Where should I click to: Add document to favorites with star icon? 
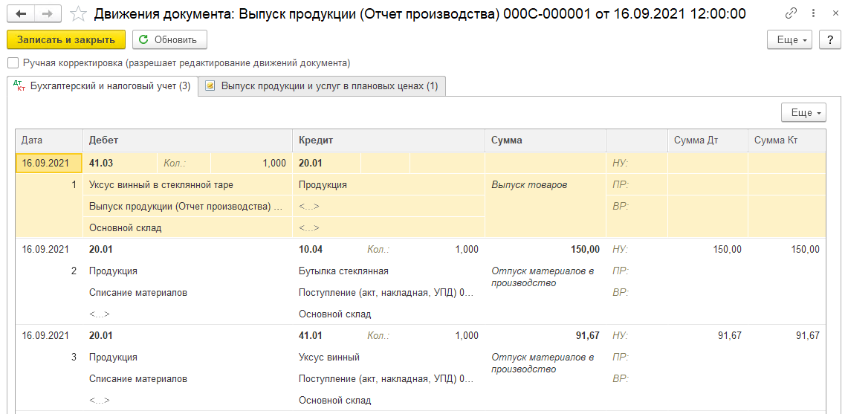coord(79,13)
